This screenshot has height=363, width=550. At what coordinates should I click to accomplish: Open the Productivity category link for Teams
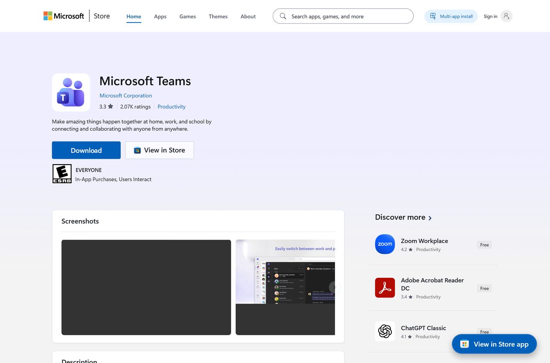point(171,107)
